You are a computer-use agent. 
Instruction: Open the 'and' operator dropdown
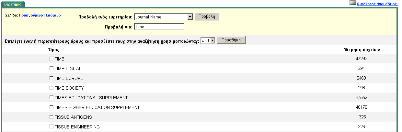tap(208, 41)
